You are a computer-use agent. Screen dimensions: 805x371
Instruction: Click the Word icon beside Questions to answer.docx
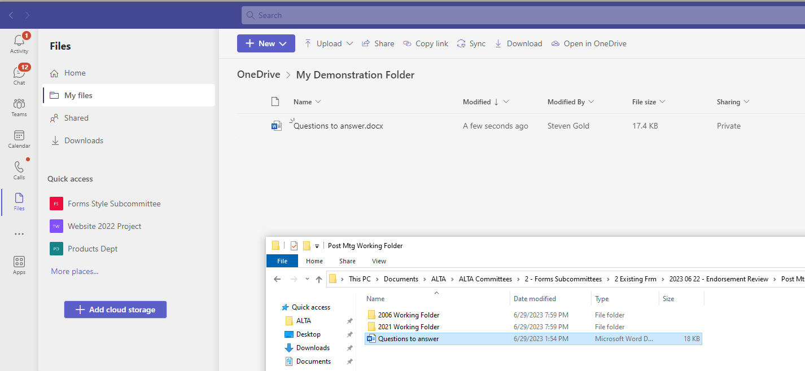[x=276, y=126]
